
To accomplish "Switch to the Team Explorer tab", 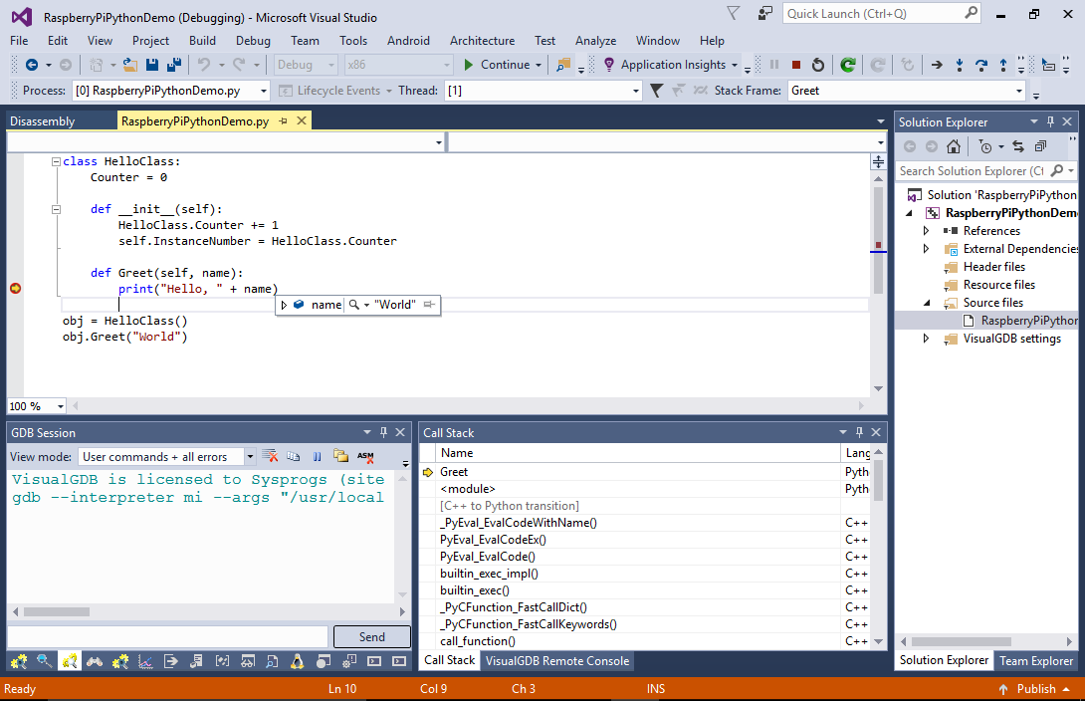I will coord(1036,661).
